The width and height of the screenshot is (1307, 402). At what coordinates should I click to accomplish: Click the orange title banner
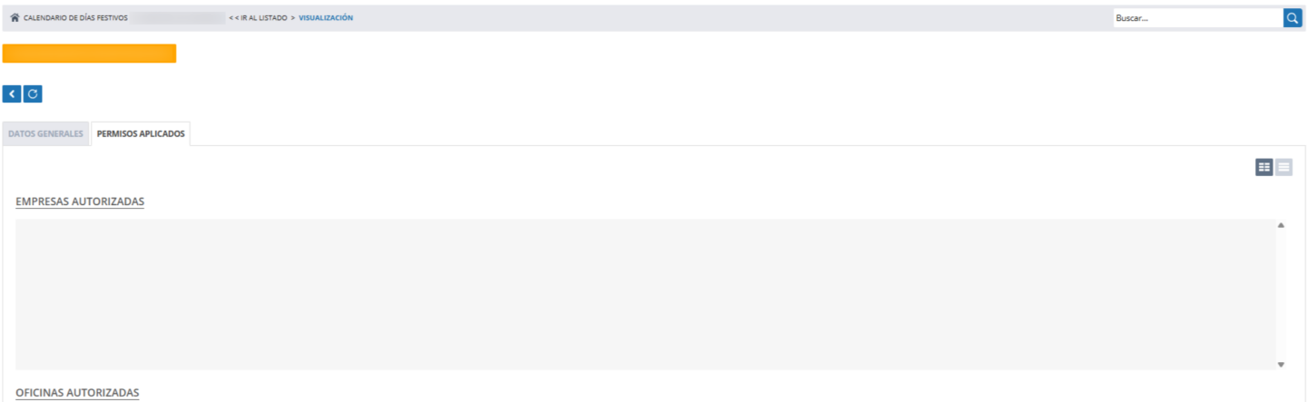89,54
